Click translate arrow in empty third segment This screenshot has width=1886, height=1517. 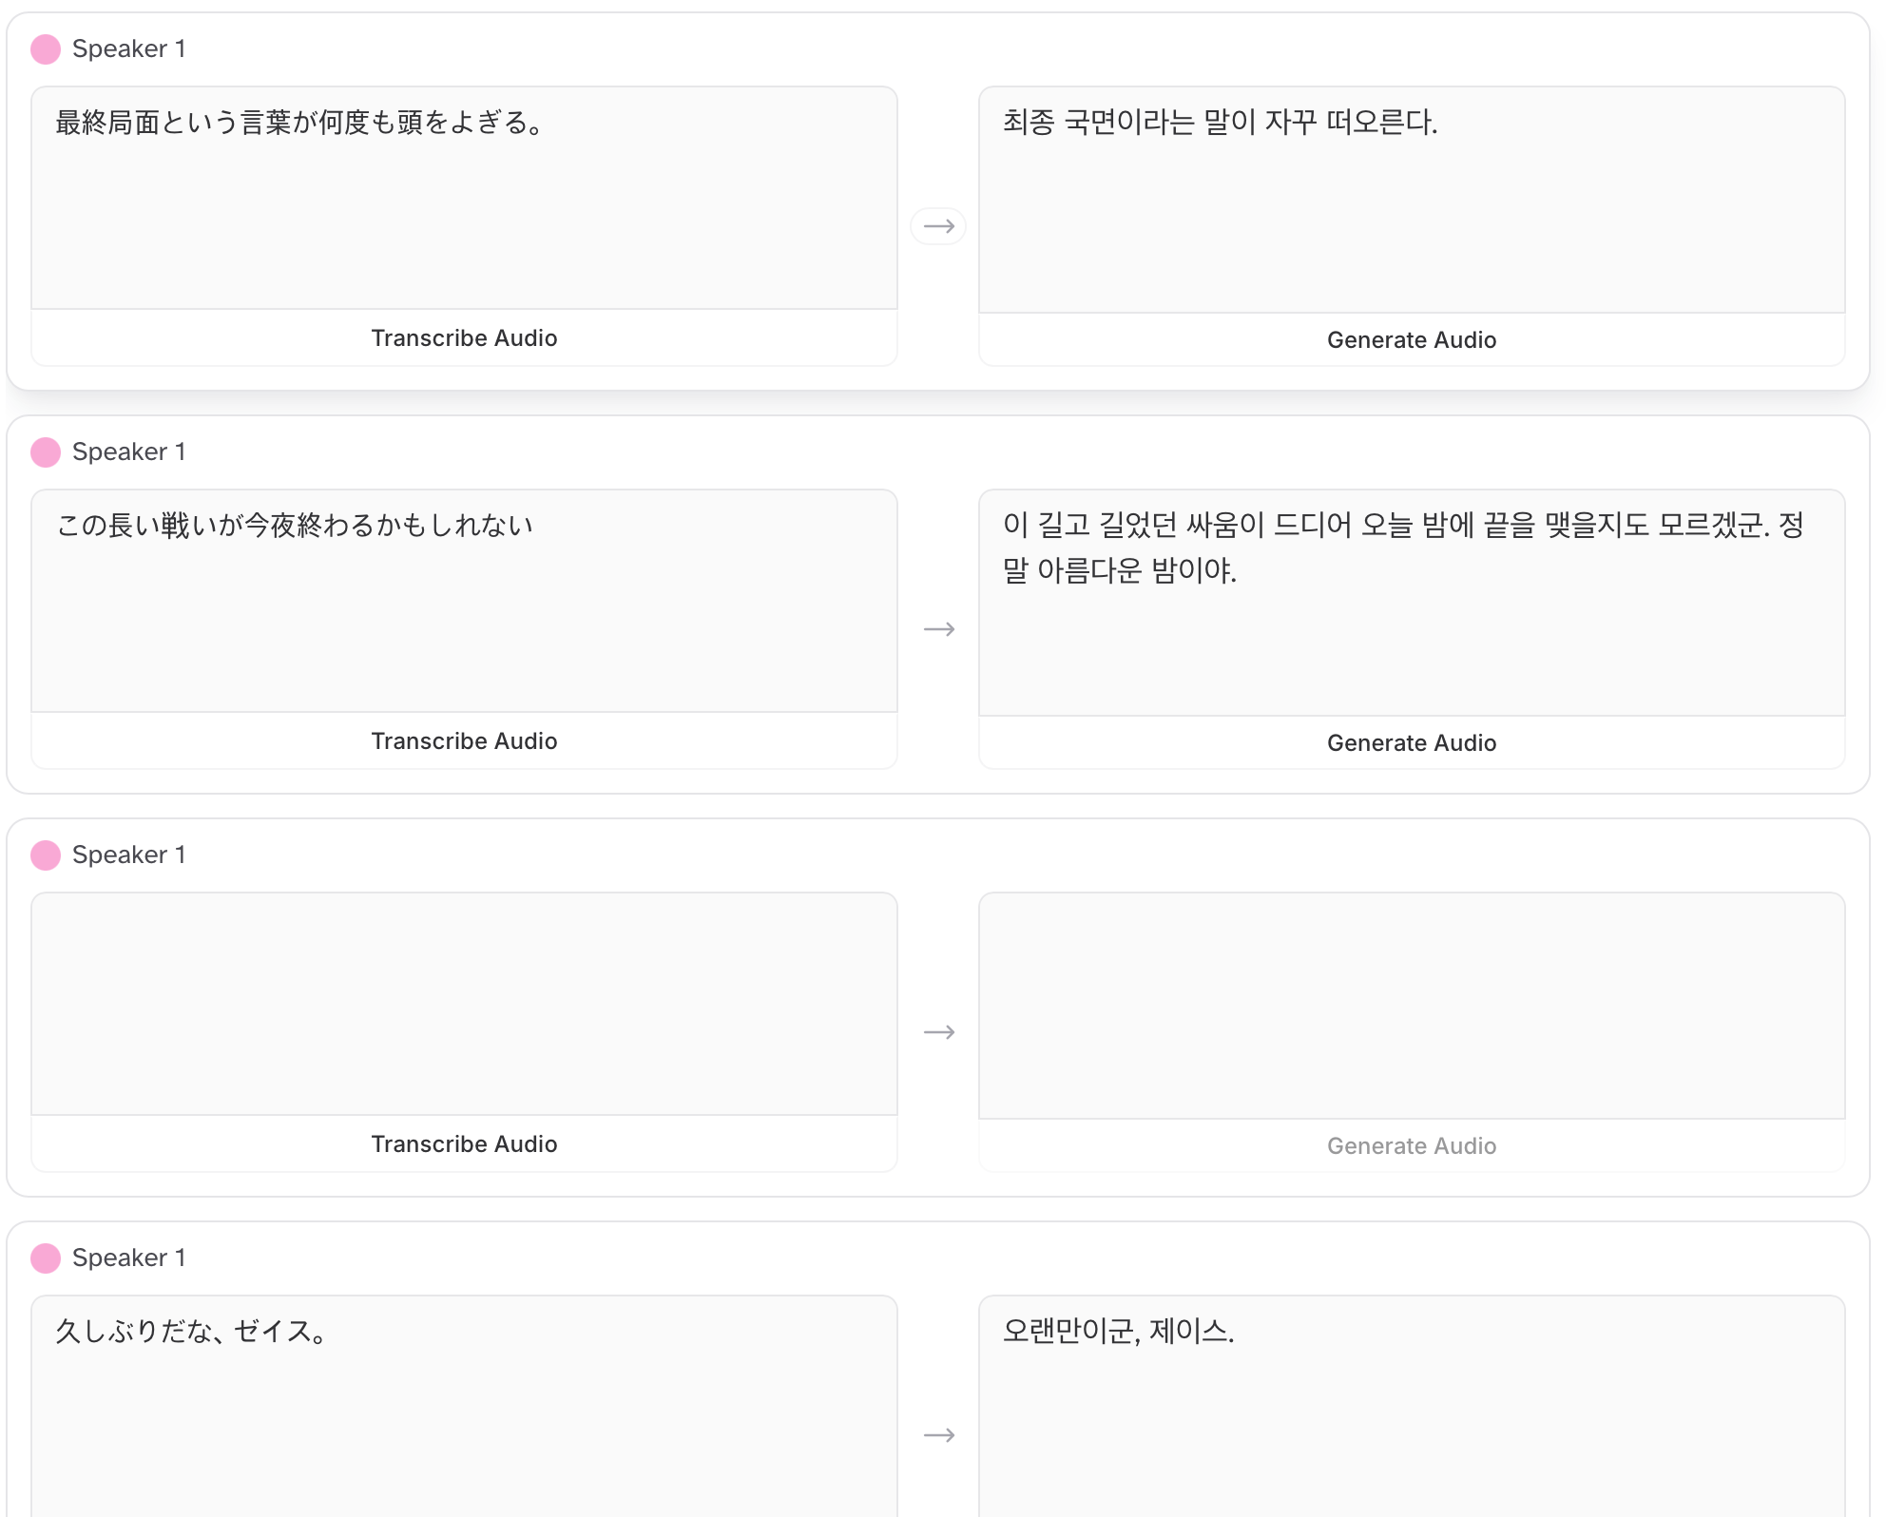click(938, 1032)
